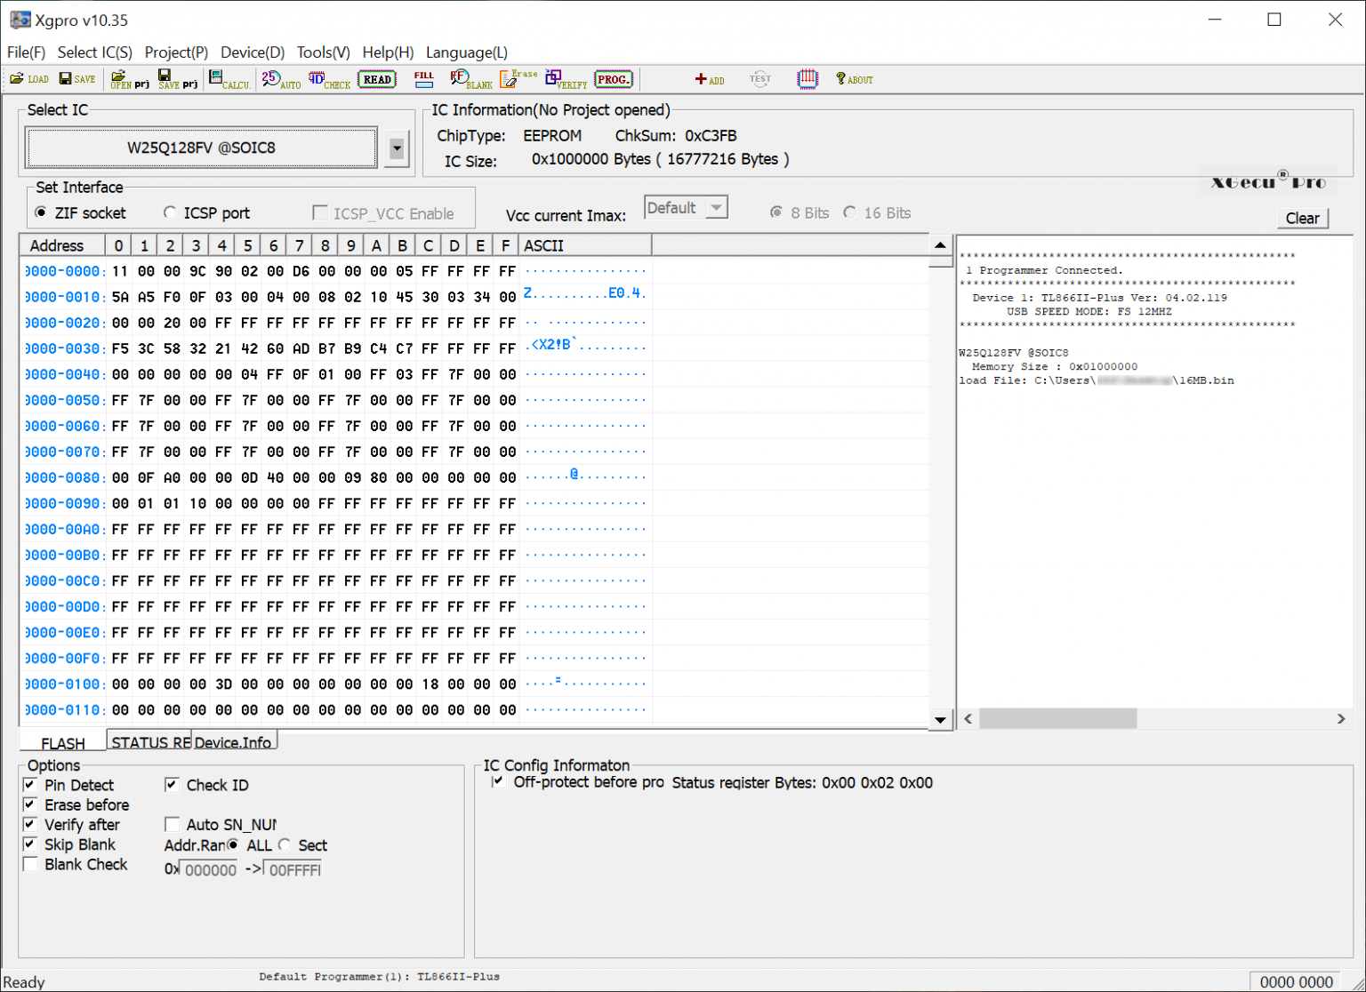Open the Language(L) menu
Screen dimensions: 1366x992
point(467,52)
